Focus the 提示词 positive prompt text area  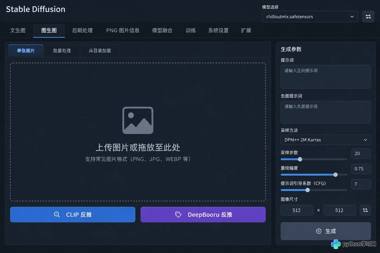[x=326, y=77]
